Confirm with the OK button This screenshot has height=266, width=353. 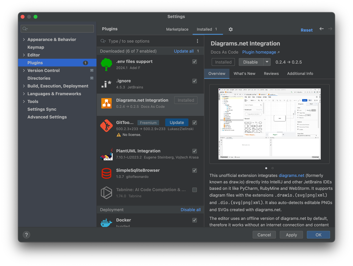pyautogui.click(x=318, y=235)
